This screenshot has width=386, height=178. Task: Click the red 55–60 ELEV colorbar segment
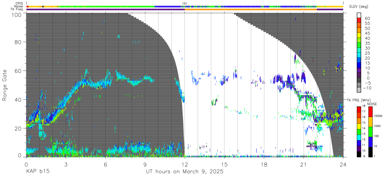(x=359, y=21)
